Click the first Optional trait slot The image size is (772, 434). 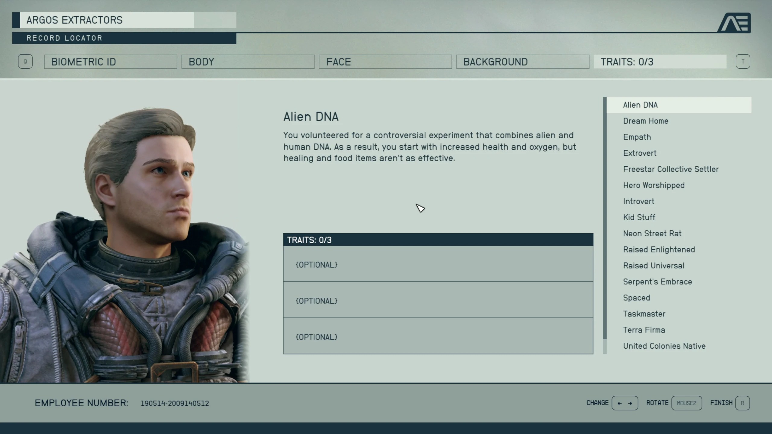pos(438,264)
